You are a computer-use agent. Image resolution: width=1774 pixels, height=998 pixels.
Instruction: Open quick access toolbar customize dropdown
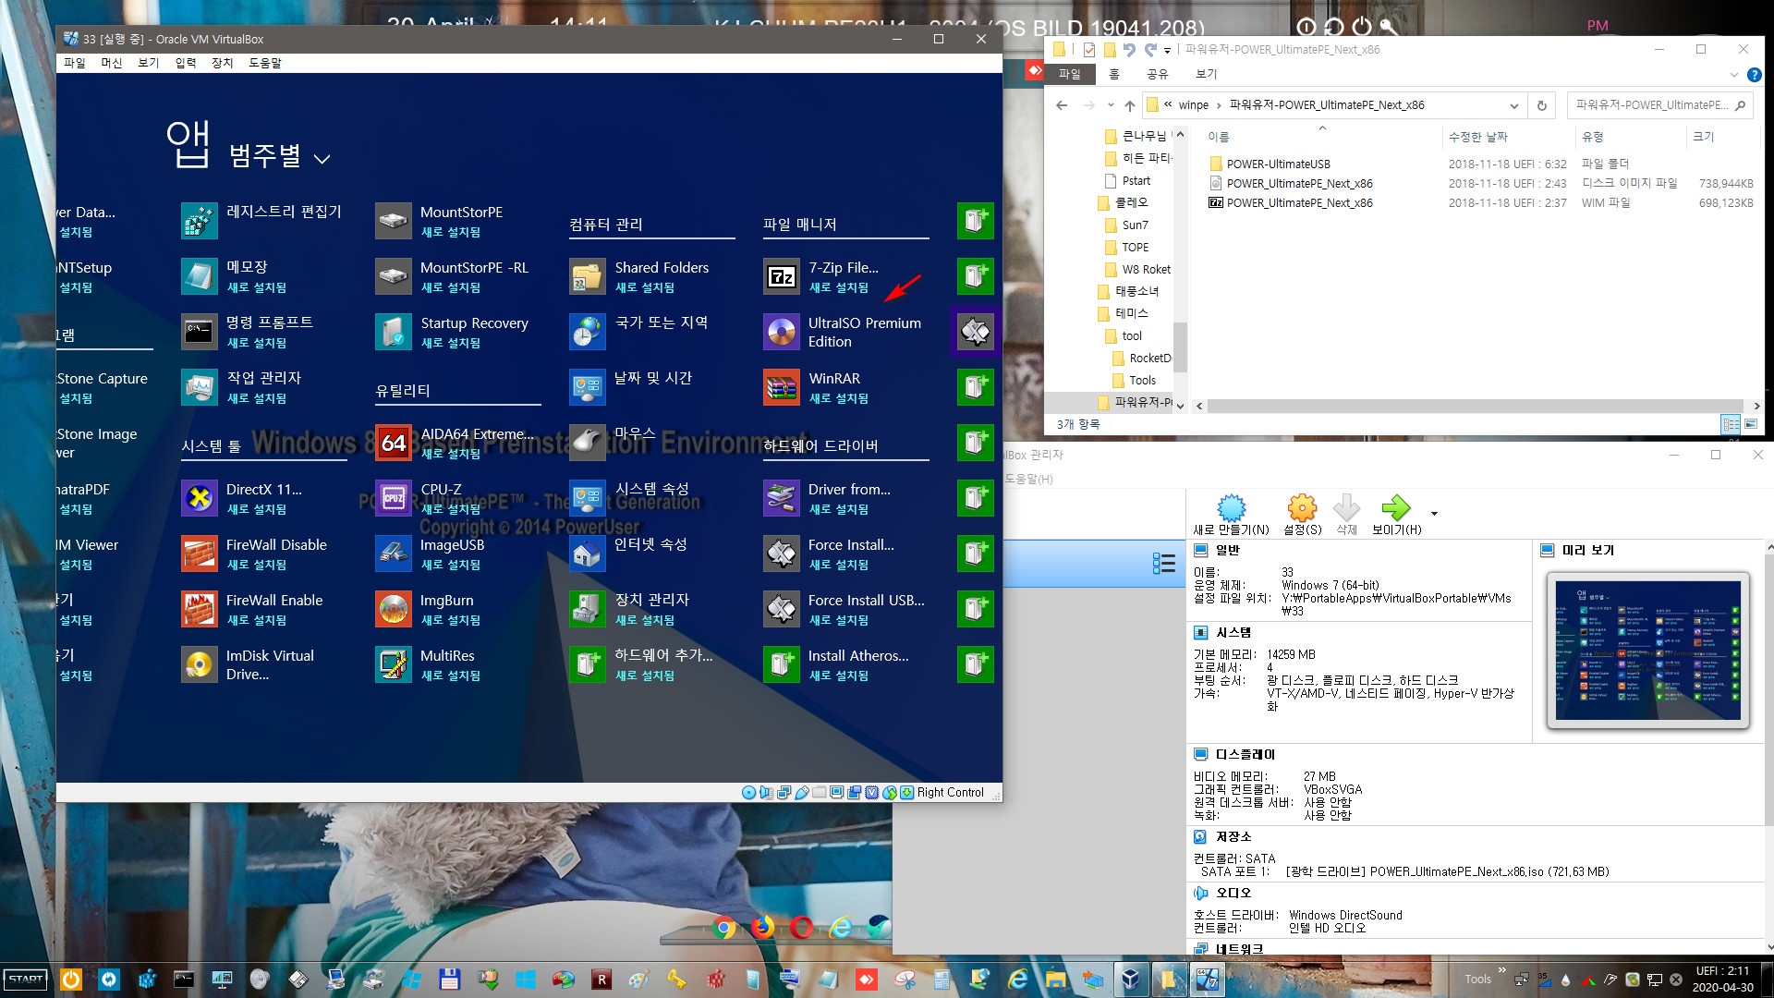tap(1167, 50)
